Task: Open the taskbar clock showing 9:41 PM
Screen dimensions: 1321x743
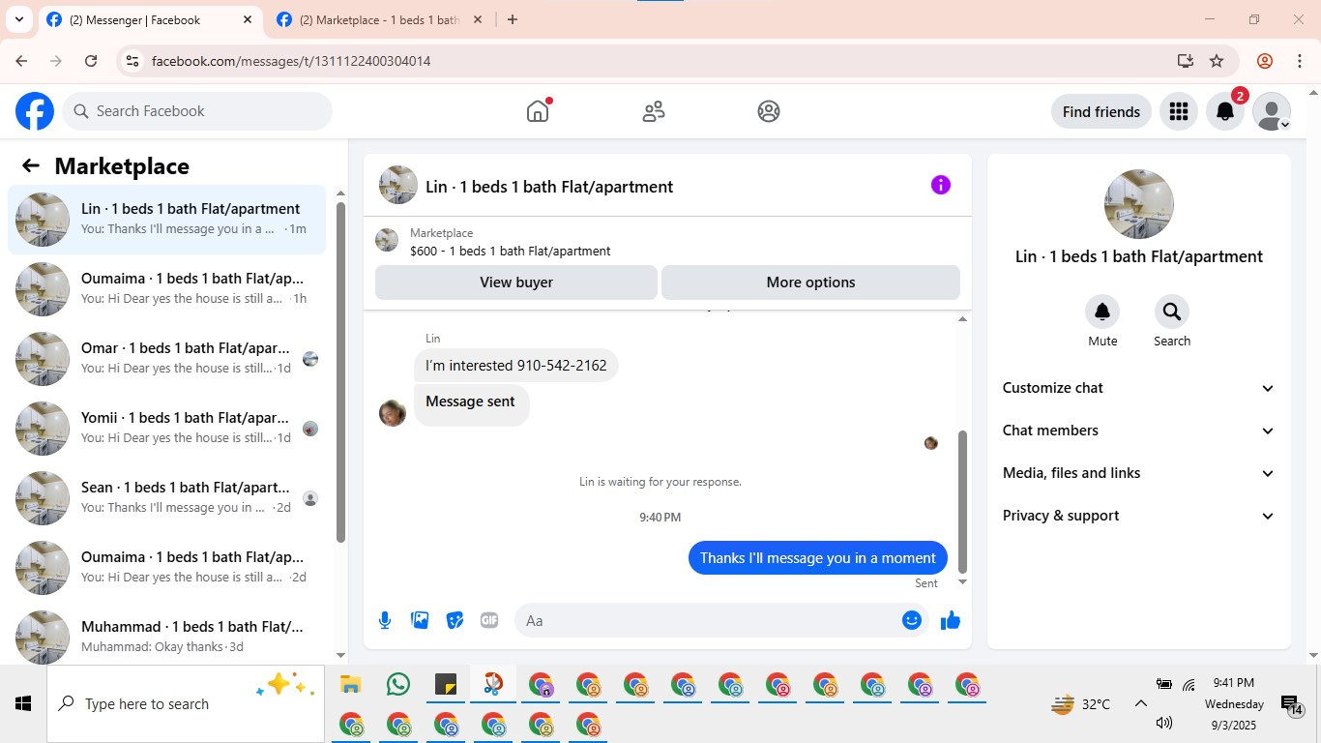Action: tap(1234, 703)
